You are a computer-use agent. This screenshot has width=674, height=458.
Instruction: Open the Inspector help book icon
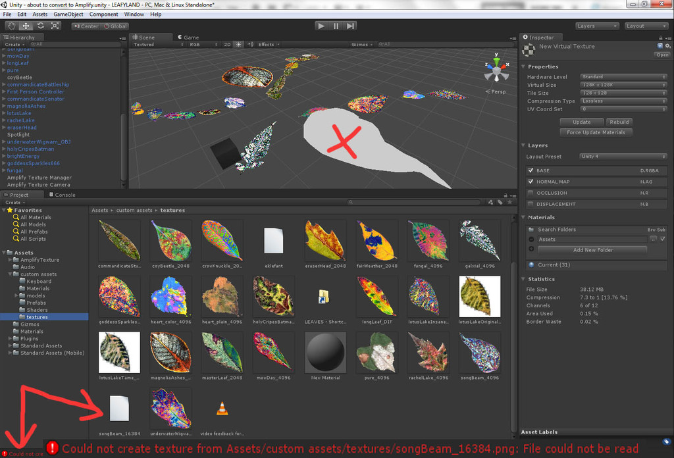click(660, 45)
